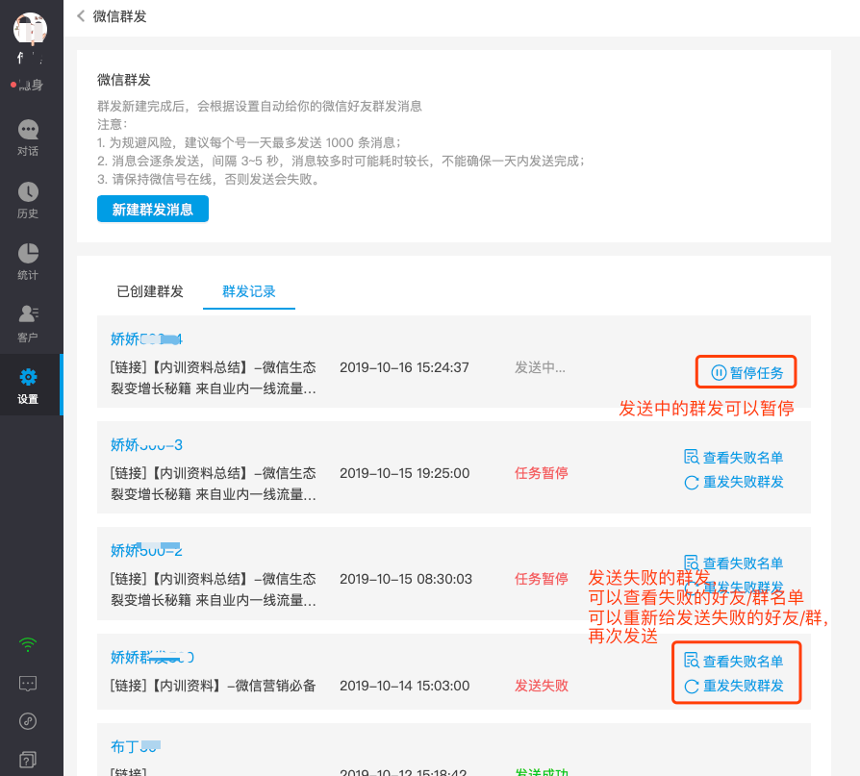Click 查看失败名单 in the 发送失败 row
The height and width of the screenshot is (776, 860).
pos(733,661)
